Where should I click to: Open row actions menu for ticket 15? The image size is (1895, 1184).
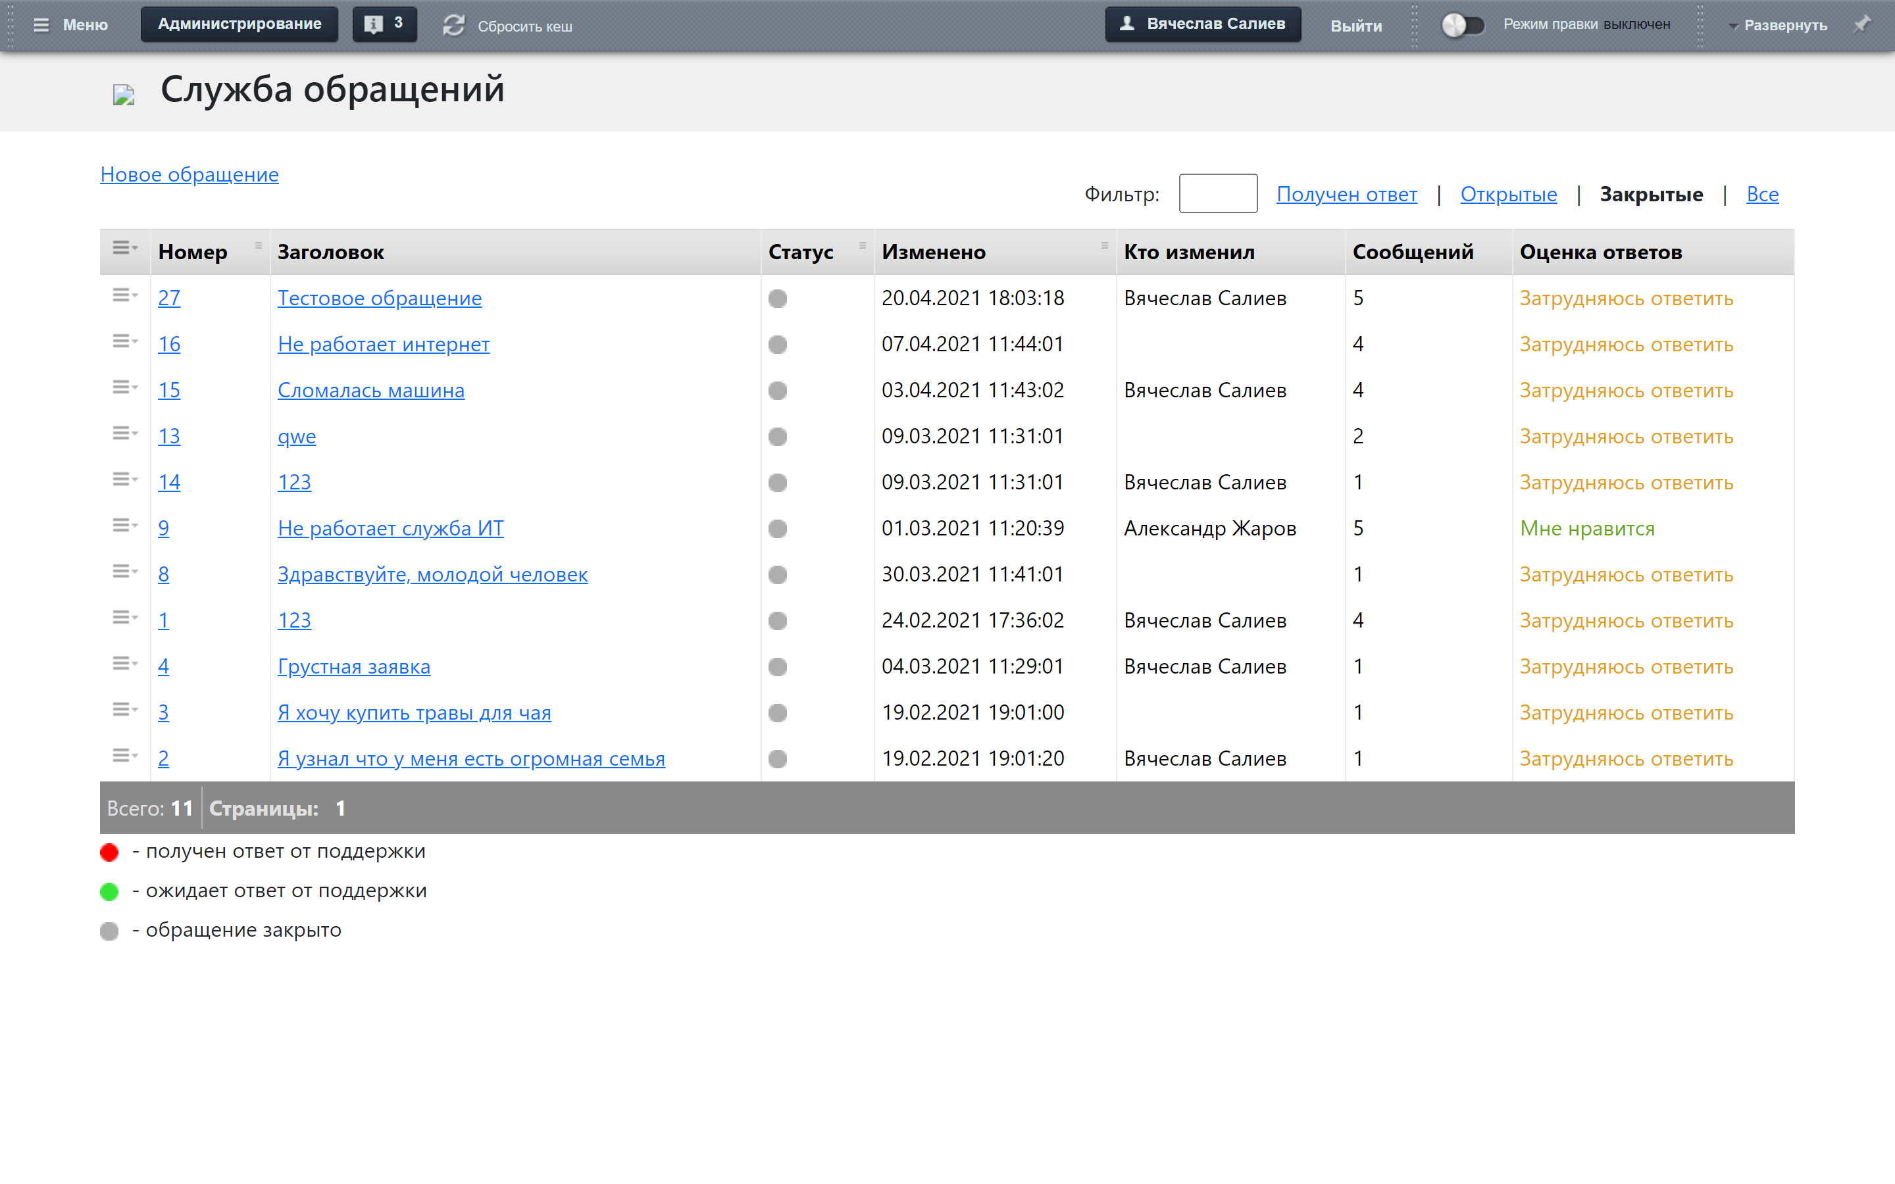coord(124,387)
